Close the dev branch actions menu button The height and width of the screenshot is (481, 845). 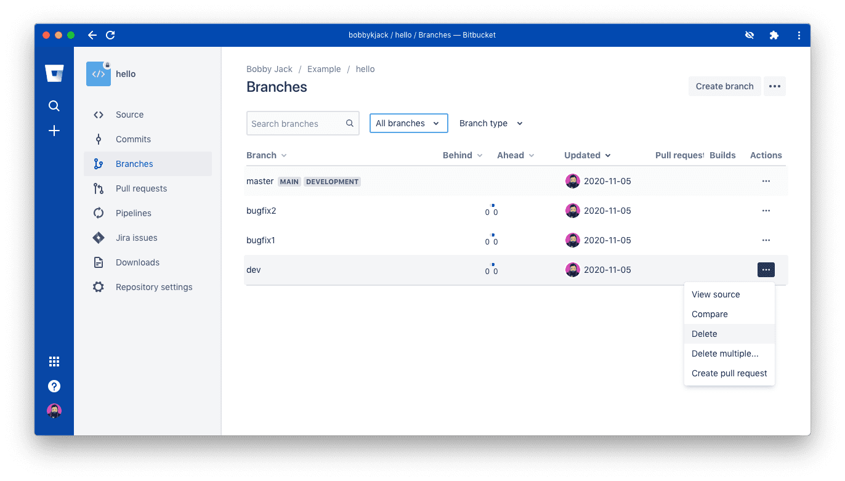click(766, 270)
